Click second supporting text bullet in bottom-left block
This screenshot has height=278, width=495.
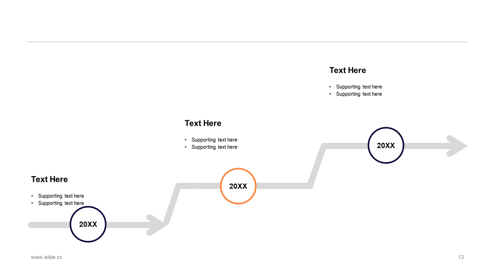tap(61, 203)
